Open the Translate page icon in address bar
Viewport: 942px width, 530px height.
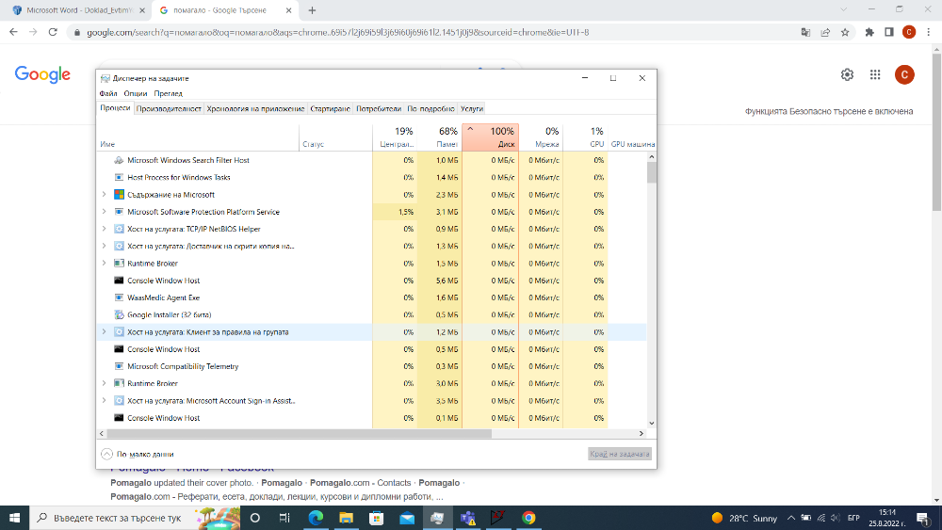[x=805, y=32]
